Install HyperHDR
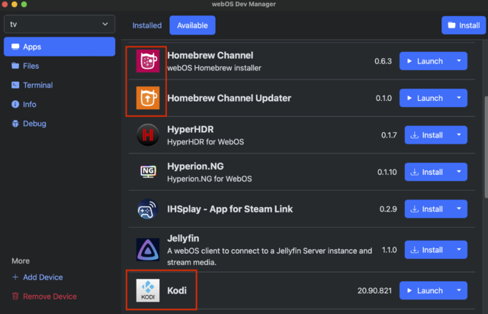This screenshot has height=314, width=488. click(x=428, y=135)
